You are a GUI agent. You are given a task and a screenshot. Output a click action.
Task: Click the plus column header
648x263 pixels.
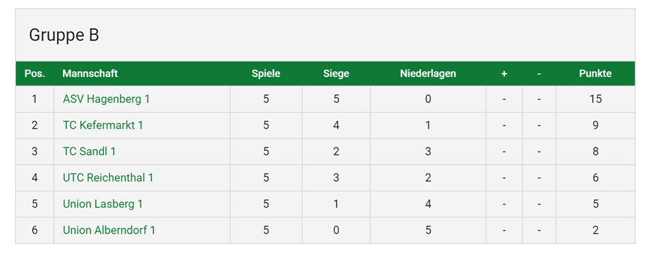(503, 74)
